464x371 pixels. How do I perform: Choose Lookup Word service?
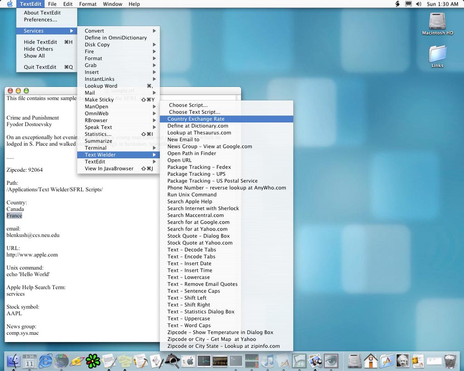118,86
